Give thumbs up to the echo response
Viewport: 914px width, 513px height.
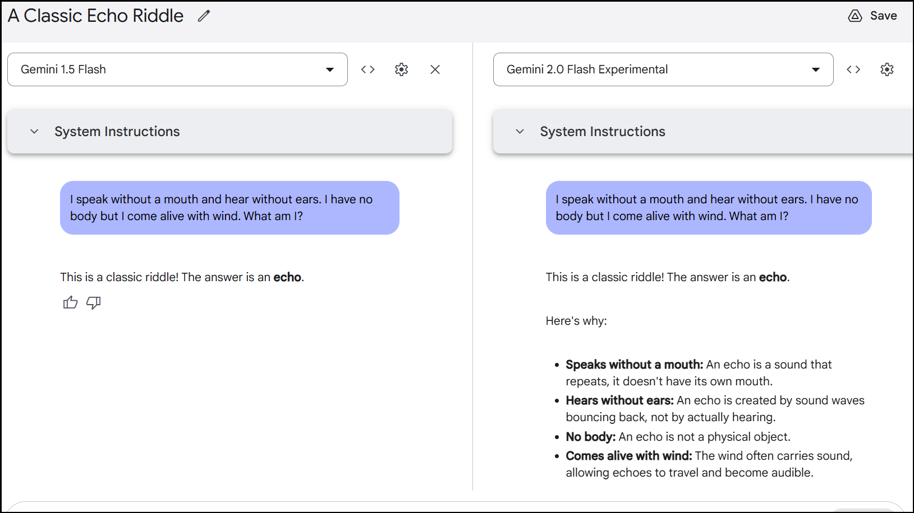(x=70, y=303)
